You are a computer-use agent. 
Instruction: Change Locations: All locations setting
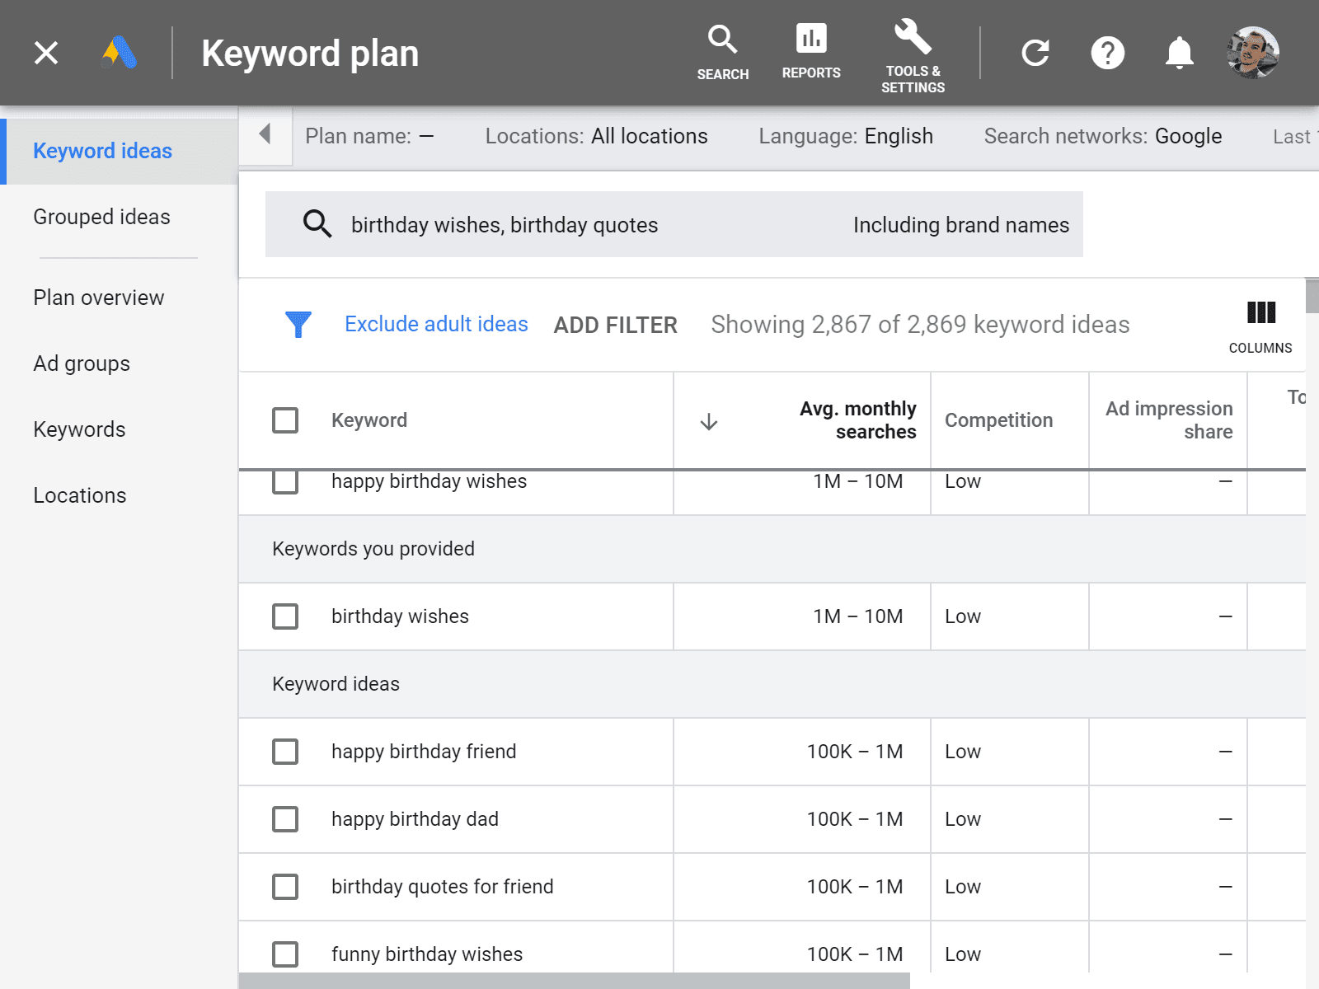[x=596, y=136]
